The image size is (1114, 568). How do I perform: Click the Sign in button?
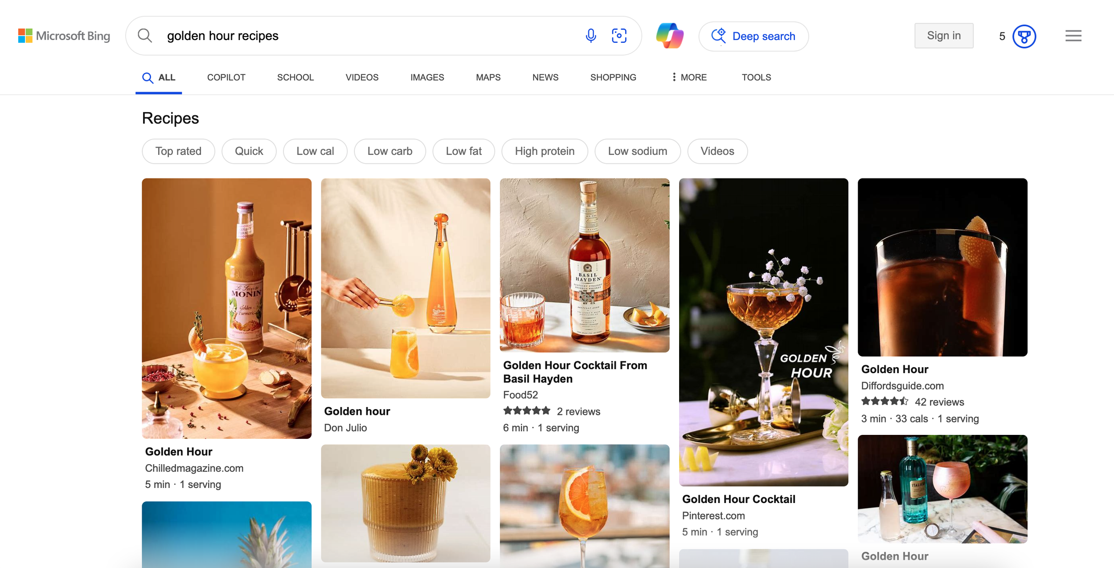[943, 36]
